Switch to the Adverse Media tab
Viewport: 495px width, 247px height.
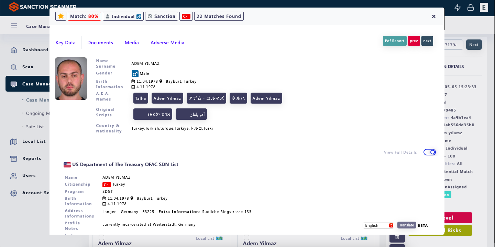click(167, 43)
